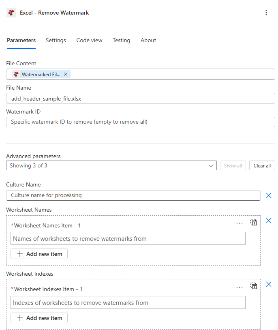This screenshot has width=278, height=330.
Task: Remove the Watermarked File token
Action: tap(66, 74)
